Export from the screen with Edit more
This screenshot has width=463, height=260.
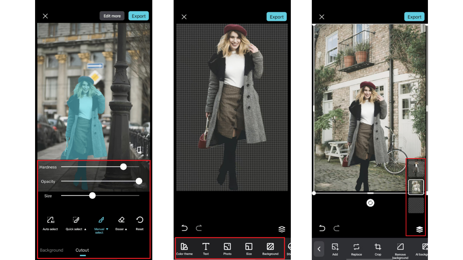click(x=139, y=16)
